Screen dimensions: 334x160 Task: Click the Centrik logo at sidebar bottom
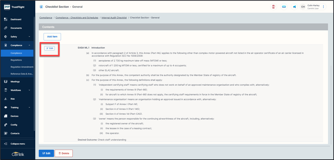pyautogui.click(x=18, y=154)
